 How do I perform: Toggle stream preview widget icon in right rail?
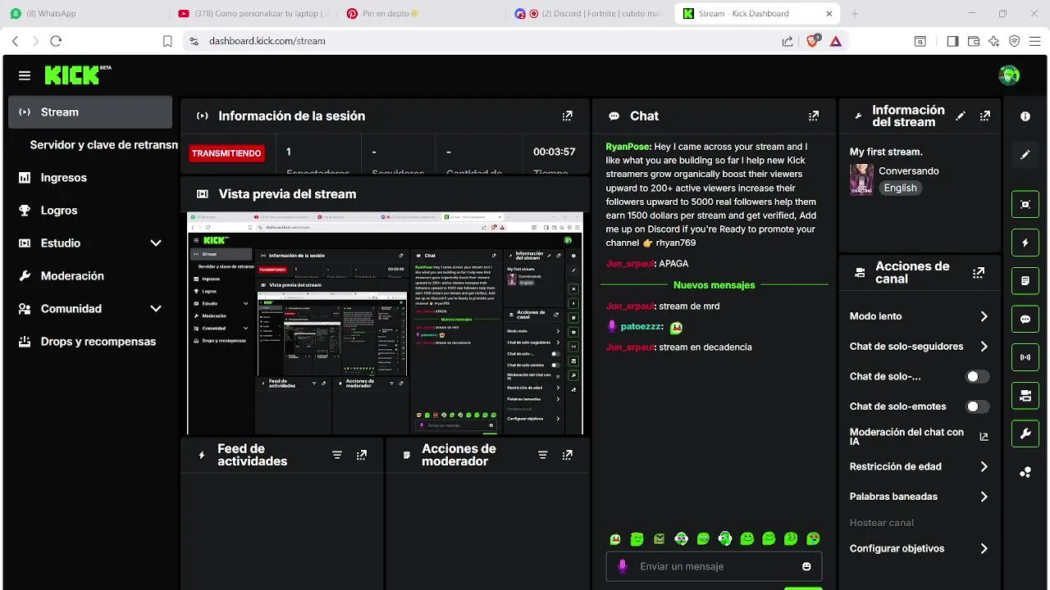[x=1025, y=204]
